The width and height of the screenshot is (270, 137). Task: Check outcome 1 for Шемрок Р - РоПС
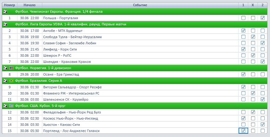pyautogui.click(x=243, y=55)
